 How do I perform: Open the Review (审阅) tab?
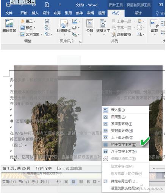point(90,13)
